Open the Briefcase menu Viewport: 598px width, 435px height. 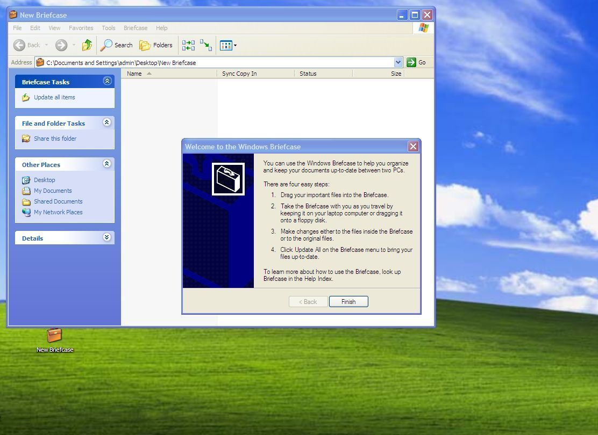(135, 28)
